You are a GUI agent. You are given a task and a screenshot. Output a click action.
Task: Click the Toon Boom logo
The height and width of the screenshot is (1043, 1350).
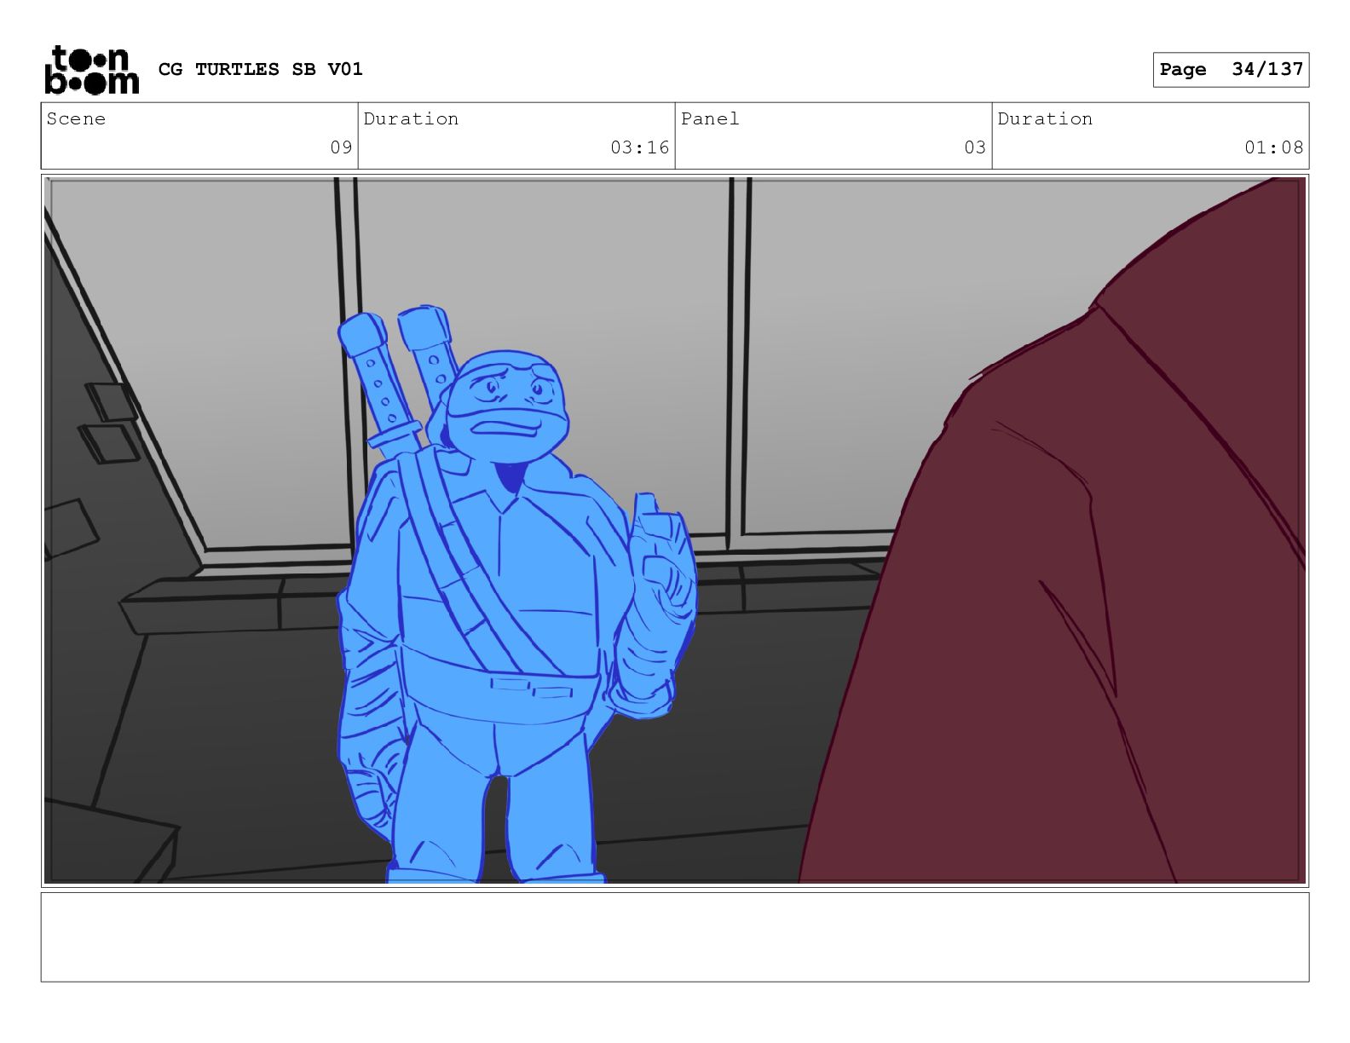click(x=91, y=70)
